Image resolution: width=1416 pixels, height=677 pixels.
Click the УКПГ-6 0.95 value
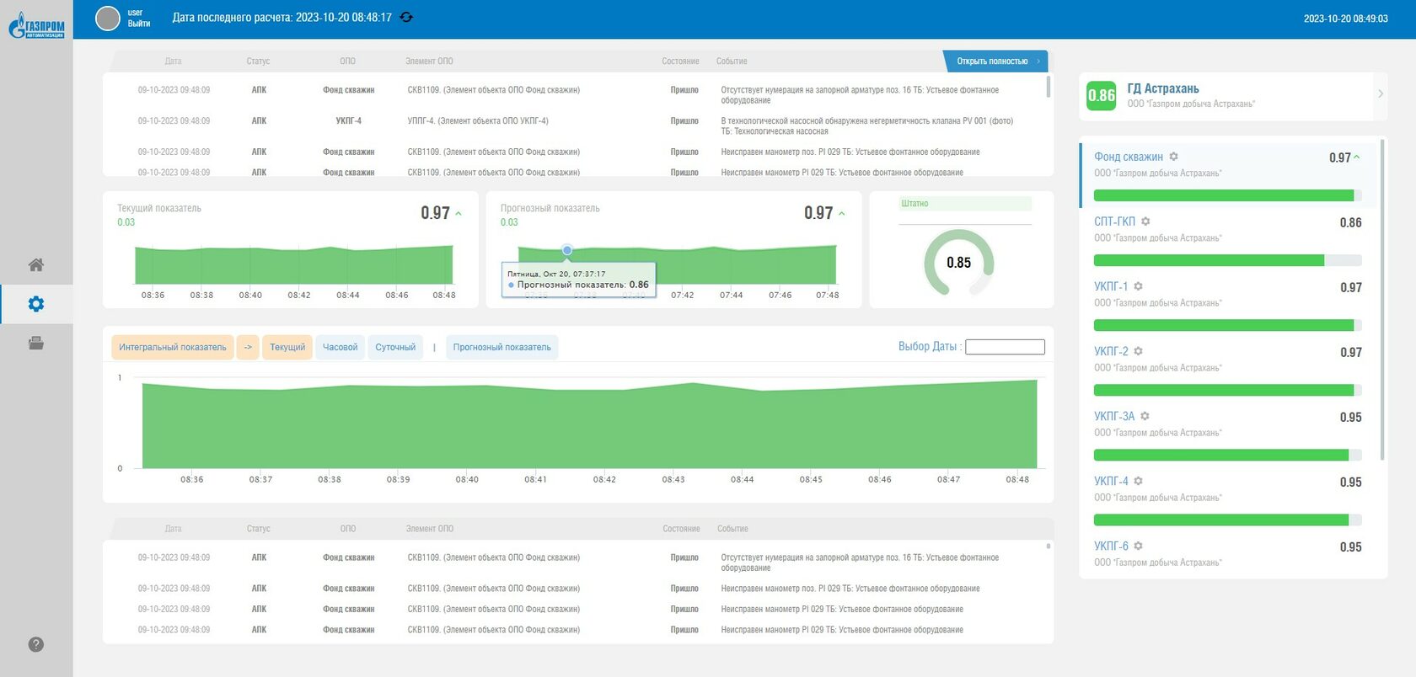(x=1350, y=547)
